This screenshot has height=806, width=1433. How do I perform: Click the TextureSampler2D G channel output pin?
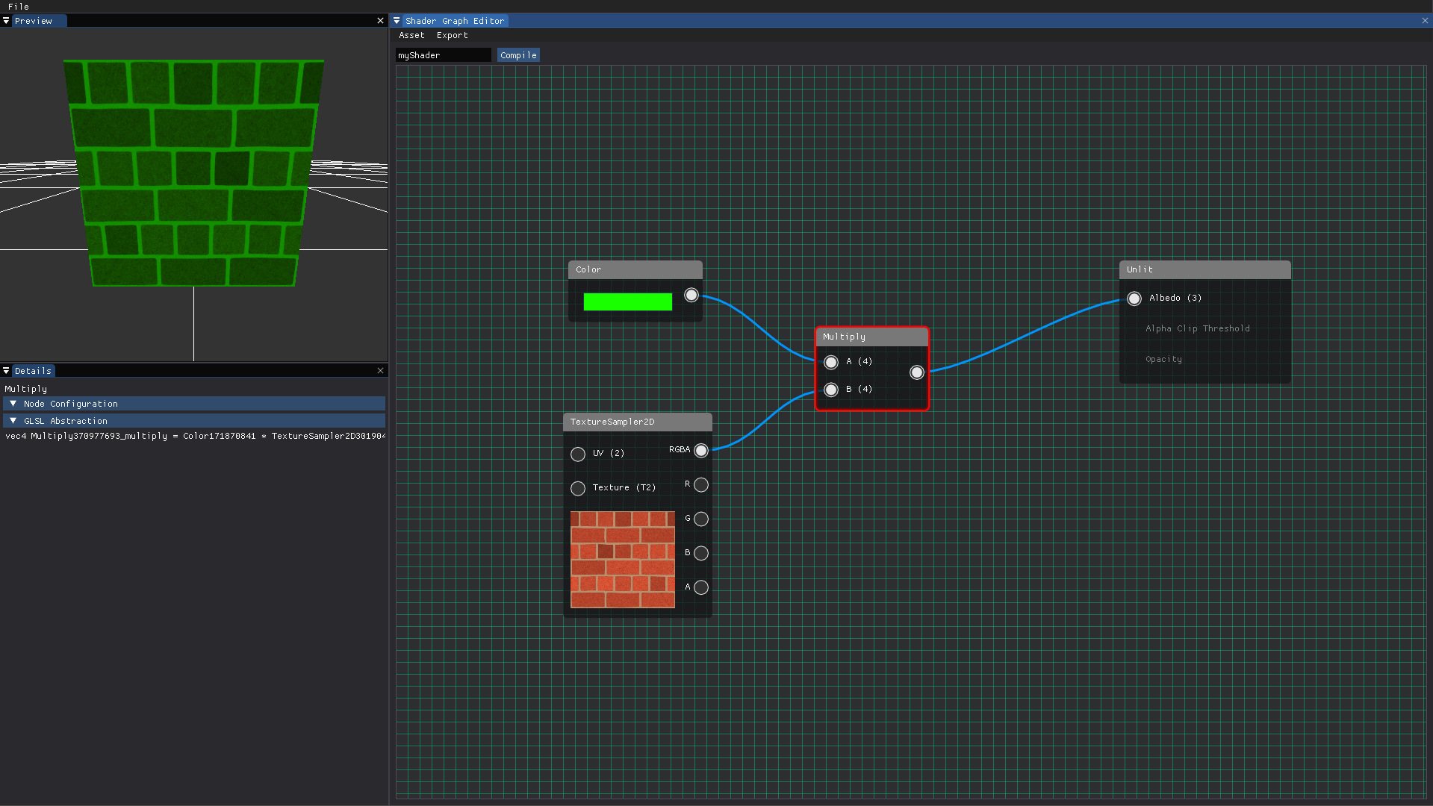click(x=701, y=519)
